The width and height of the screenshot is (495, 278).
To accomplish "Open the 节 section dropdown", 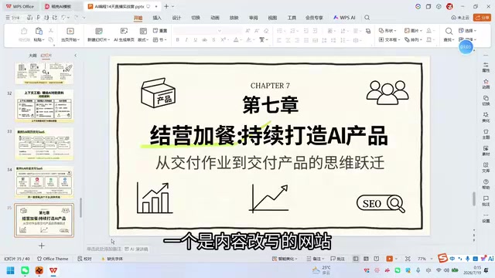I will coord(160,39).
